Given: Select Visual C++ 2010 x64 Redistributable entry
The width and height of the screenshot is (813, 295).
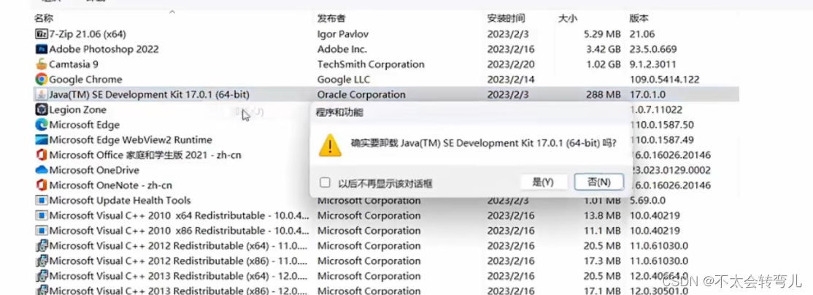Looking at the screenshot, I should tap(179, 215).
